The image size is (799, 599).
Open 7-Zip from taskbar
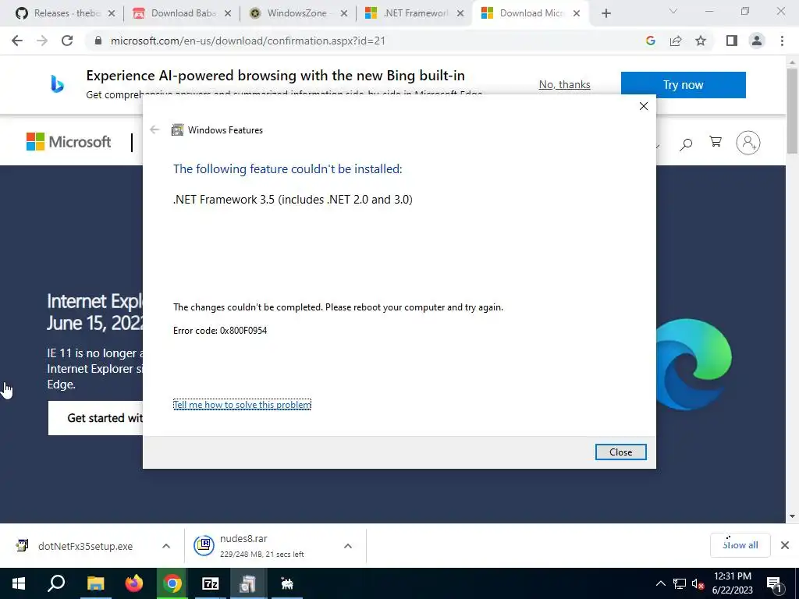210,583
